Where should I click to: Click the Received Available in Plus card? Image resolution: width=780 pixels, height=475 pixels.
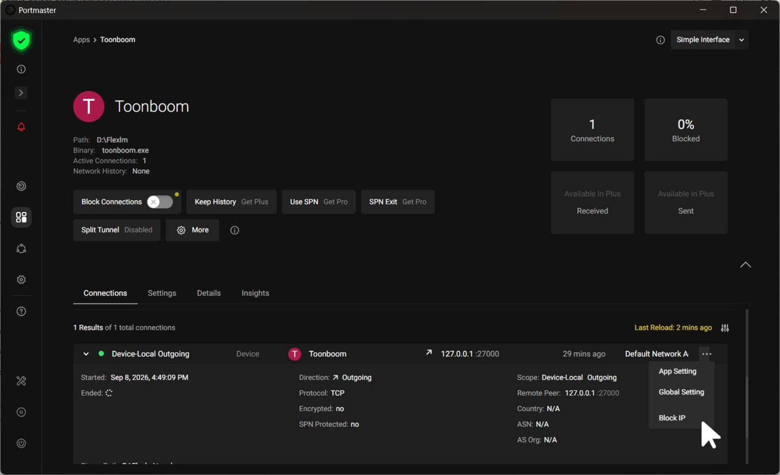pos(592,203)
